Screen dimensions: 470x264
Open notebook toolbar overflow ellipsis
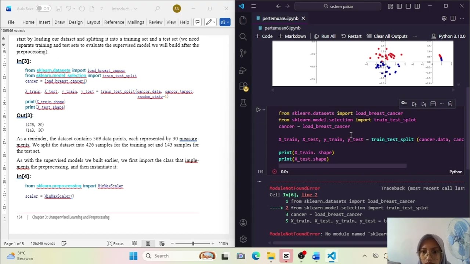(x=415, y=36)
